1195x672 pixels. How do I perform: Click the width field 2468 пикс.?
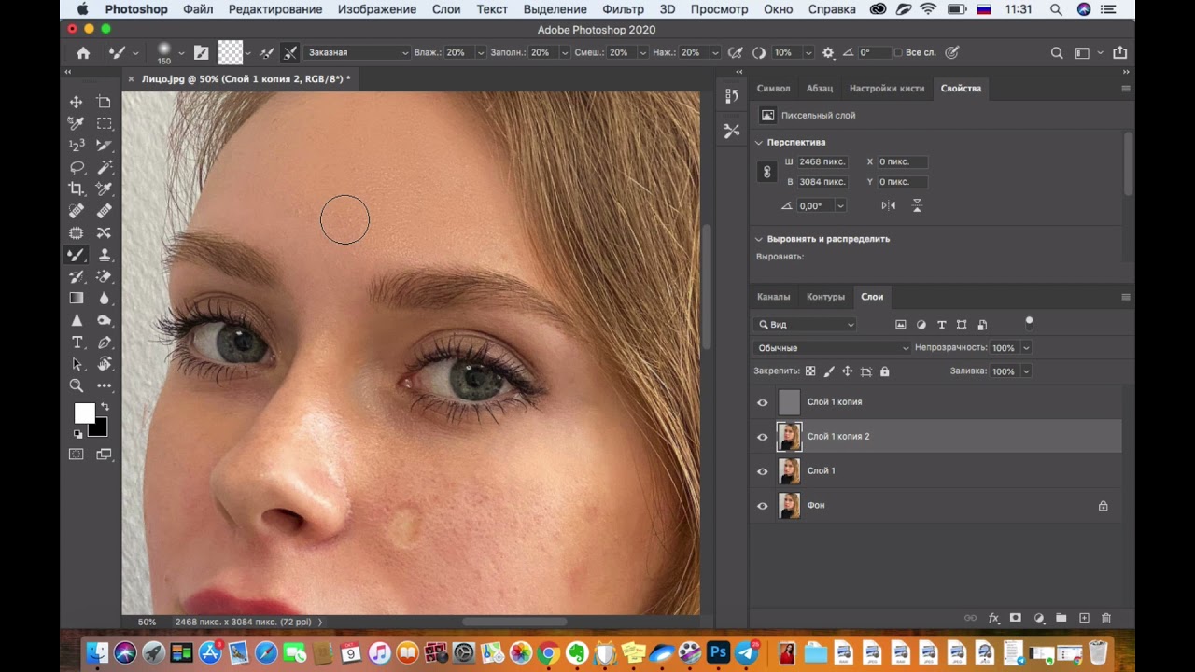coord(822,161)
